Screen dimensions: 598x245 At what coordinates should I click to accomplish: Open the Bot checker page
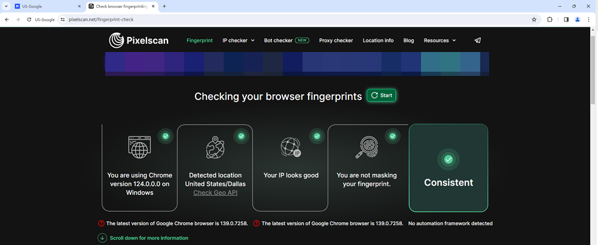click(x=278, y=41)
